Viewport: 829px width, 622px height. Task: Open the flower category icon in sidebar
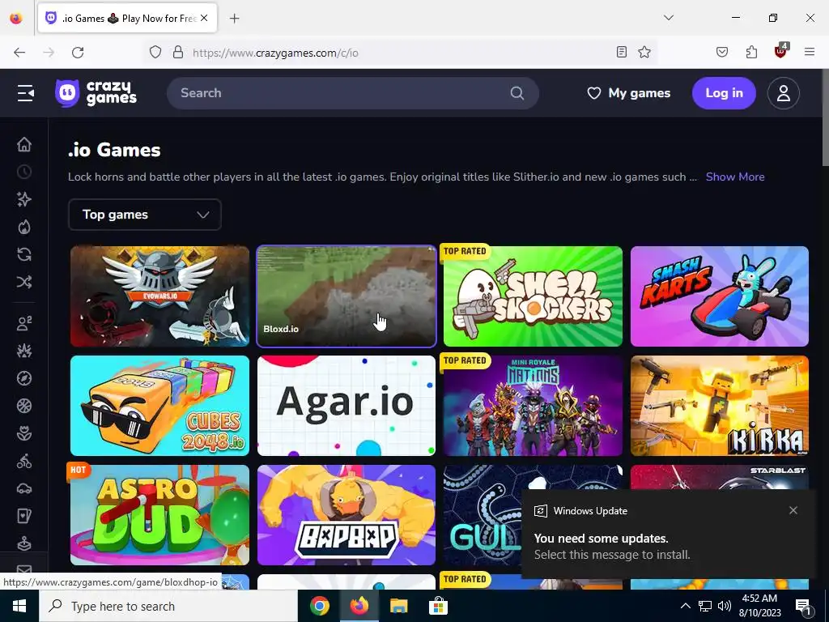click(24, 433)
